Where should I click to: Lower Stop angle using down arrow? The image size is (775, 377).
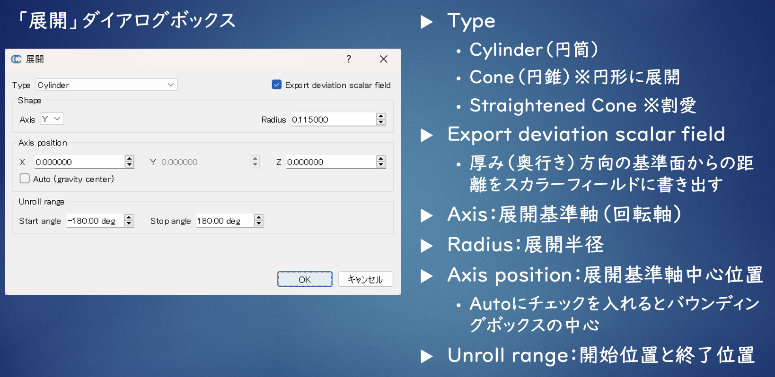click(x=258, y=223)
